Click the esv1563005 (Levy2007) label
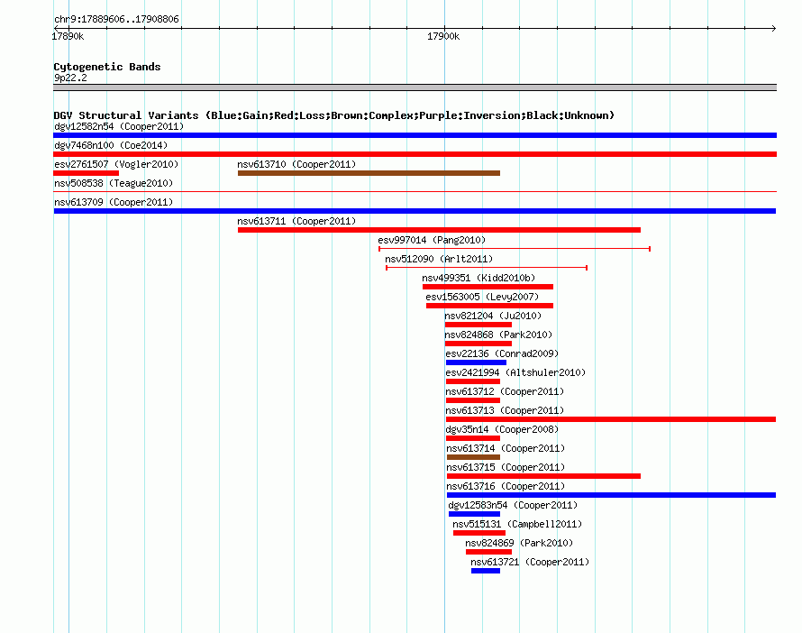Viewport: 802px width, 633px height. [482, 297]
